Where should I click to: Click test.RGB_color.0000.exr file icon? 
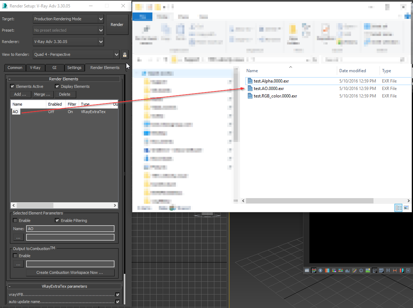click(x=250, y=96)
